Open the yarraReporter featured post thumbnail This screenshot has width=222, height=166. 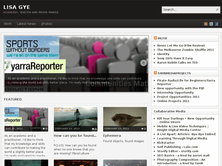[x=26, y=119]
